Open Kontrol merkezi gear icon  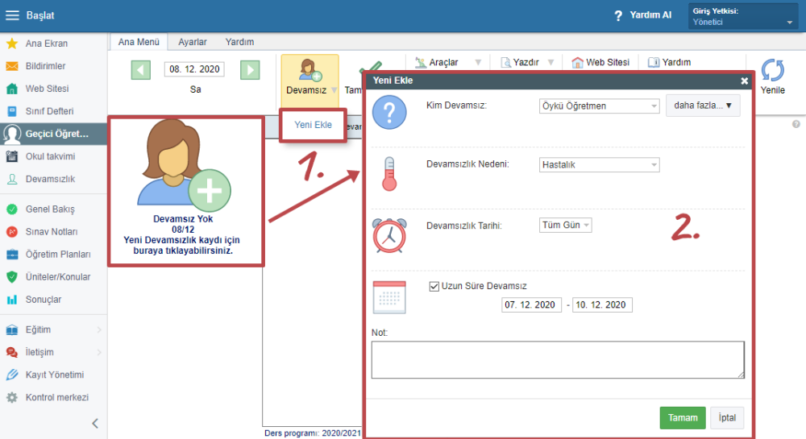12,397
